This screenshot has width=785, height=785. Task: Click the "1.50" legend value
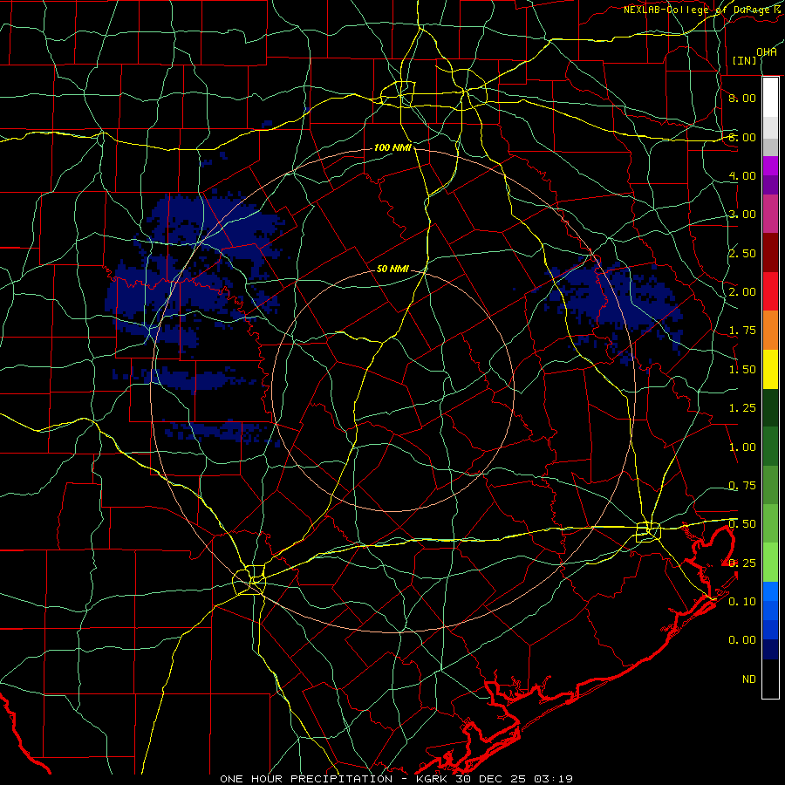pyautogui.click(x=742, y=370)
